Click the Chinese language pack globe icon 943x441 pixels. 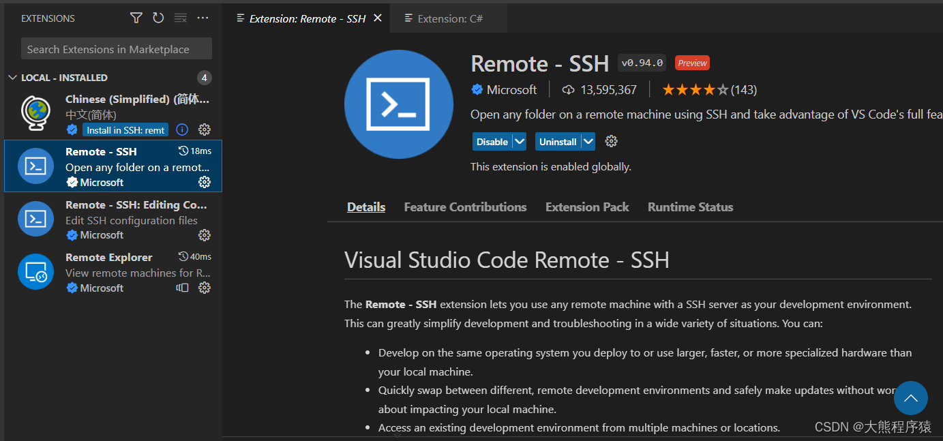pyautogui.click(x=35, y=113)
